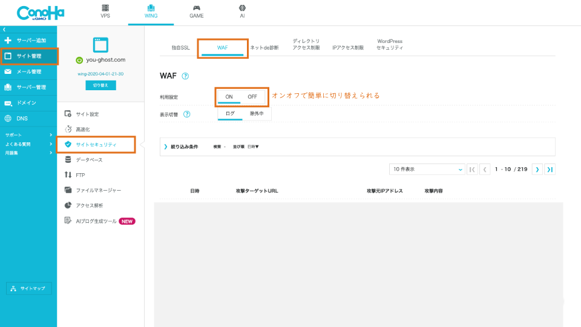Open the GAME service icon
The image size is (581, 327).
[x=196, y=8]
